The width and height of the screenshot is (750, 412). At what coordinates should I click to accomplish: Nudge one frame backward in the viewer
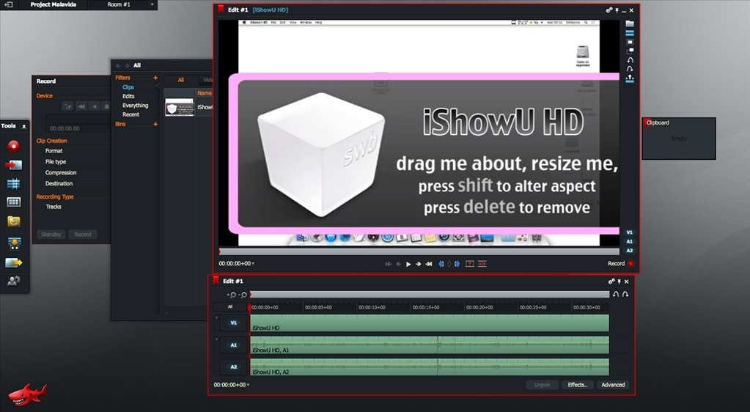[x=398, y=264]
